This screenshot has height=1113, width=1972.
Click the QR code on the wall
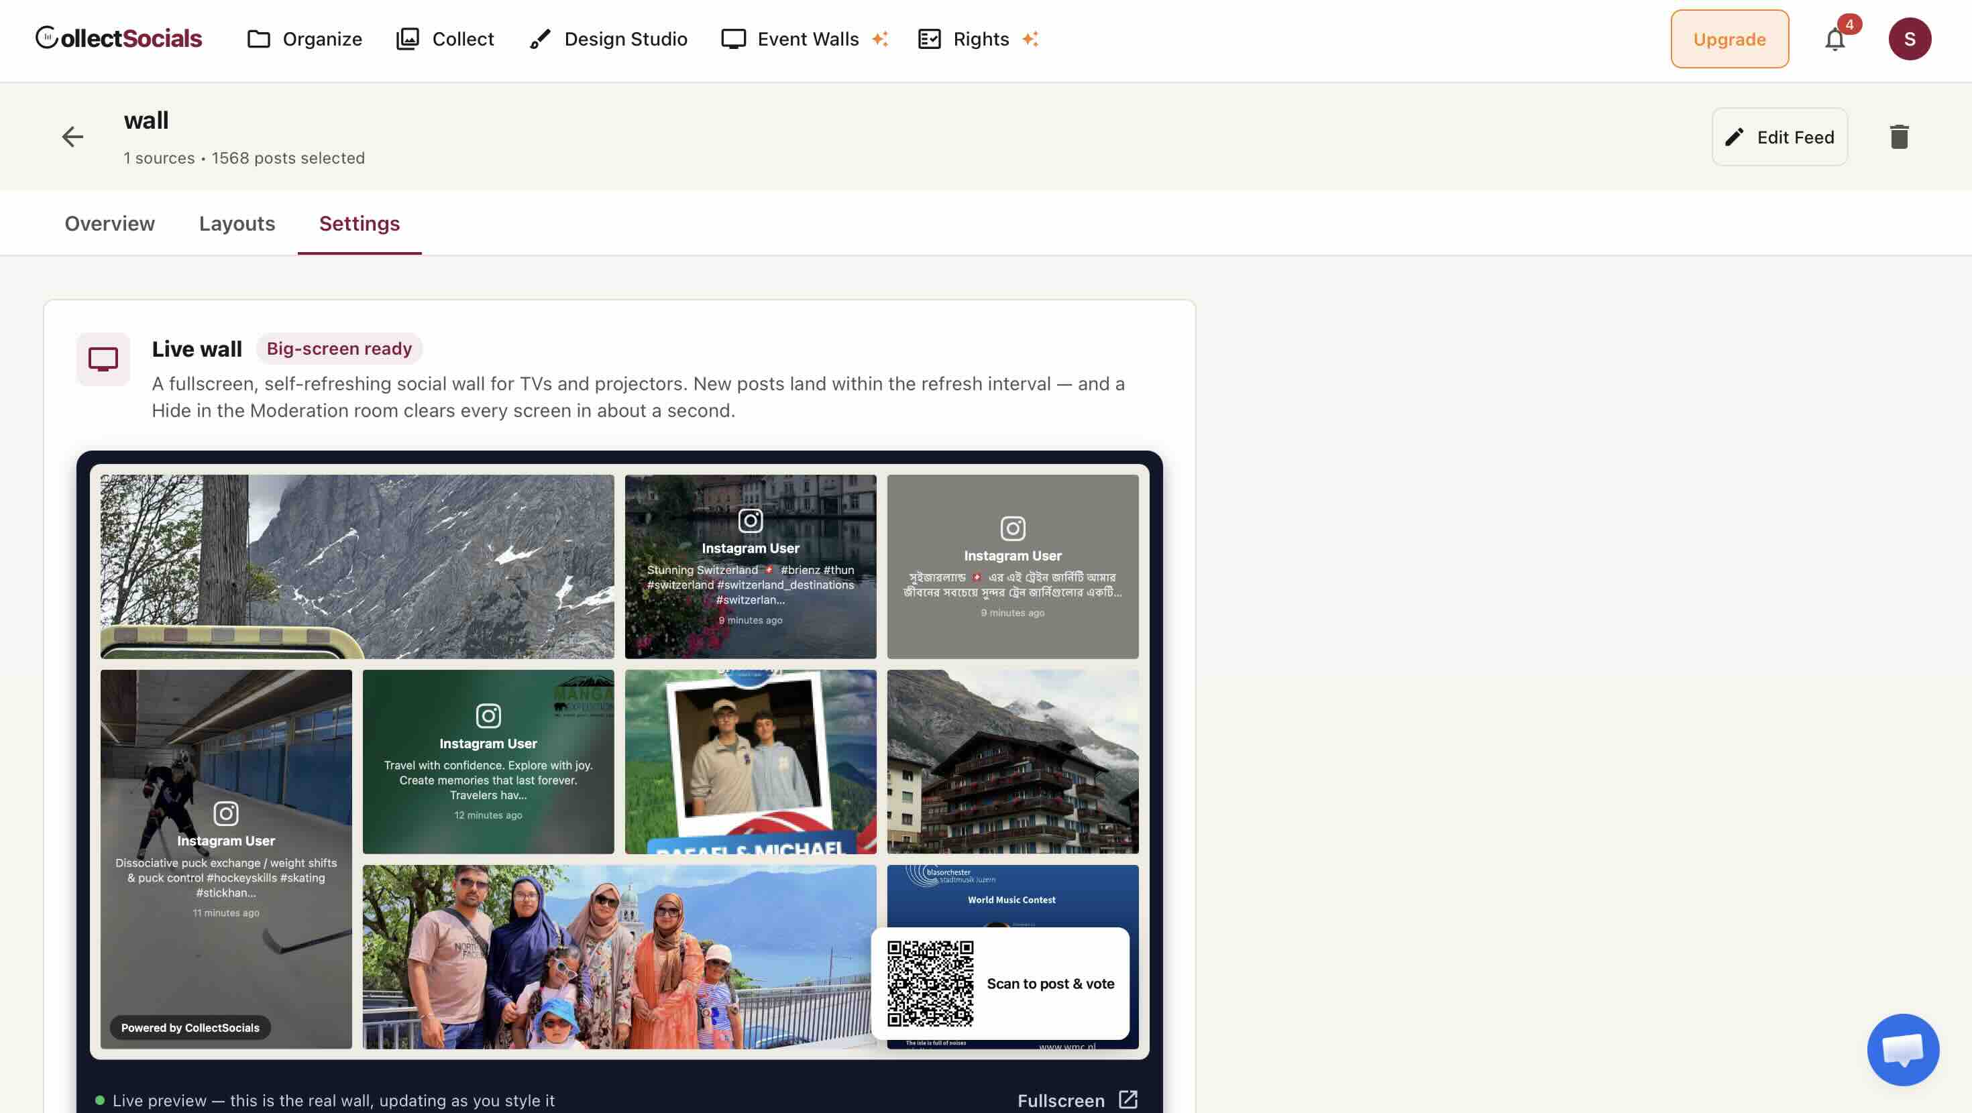tap(930, 984)
